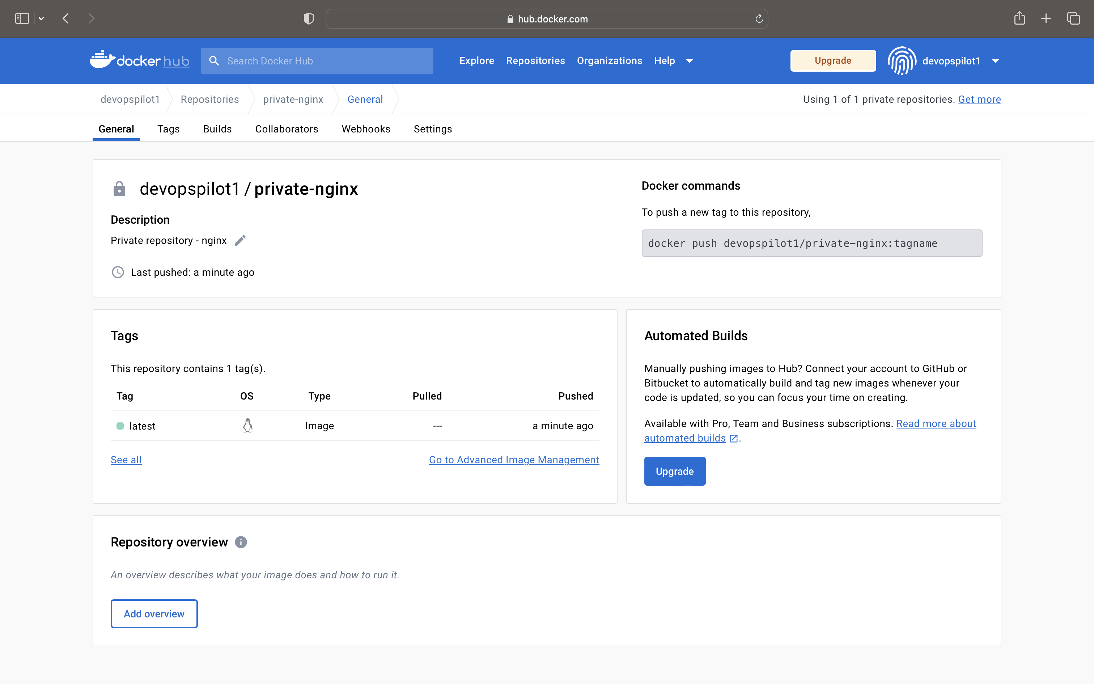The height and width of the screenshot is (684, 1094).
Task: Show tab overview icon
Action: click(1073, 18)
